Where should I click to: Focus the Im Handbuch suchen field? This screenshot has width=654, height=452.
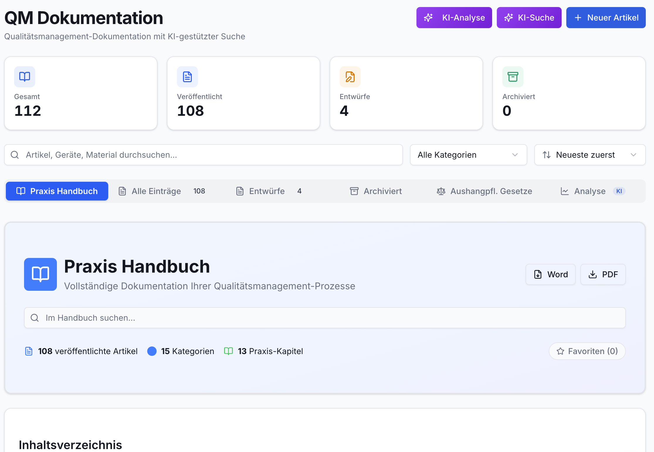(x=325, y=318)
